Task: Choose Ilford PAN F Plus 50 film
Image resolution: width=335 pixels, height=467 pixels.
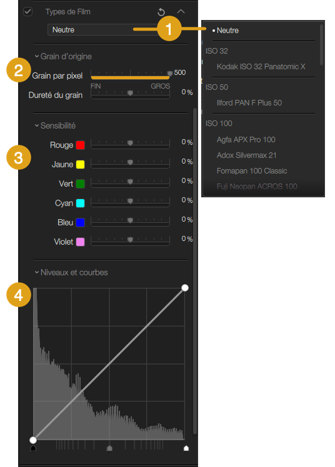Action: (249, 103)
